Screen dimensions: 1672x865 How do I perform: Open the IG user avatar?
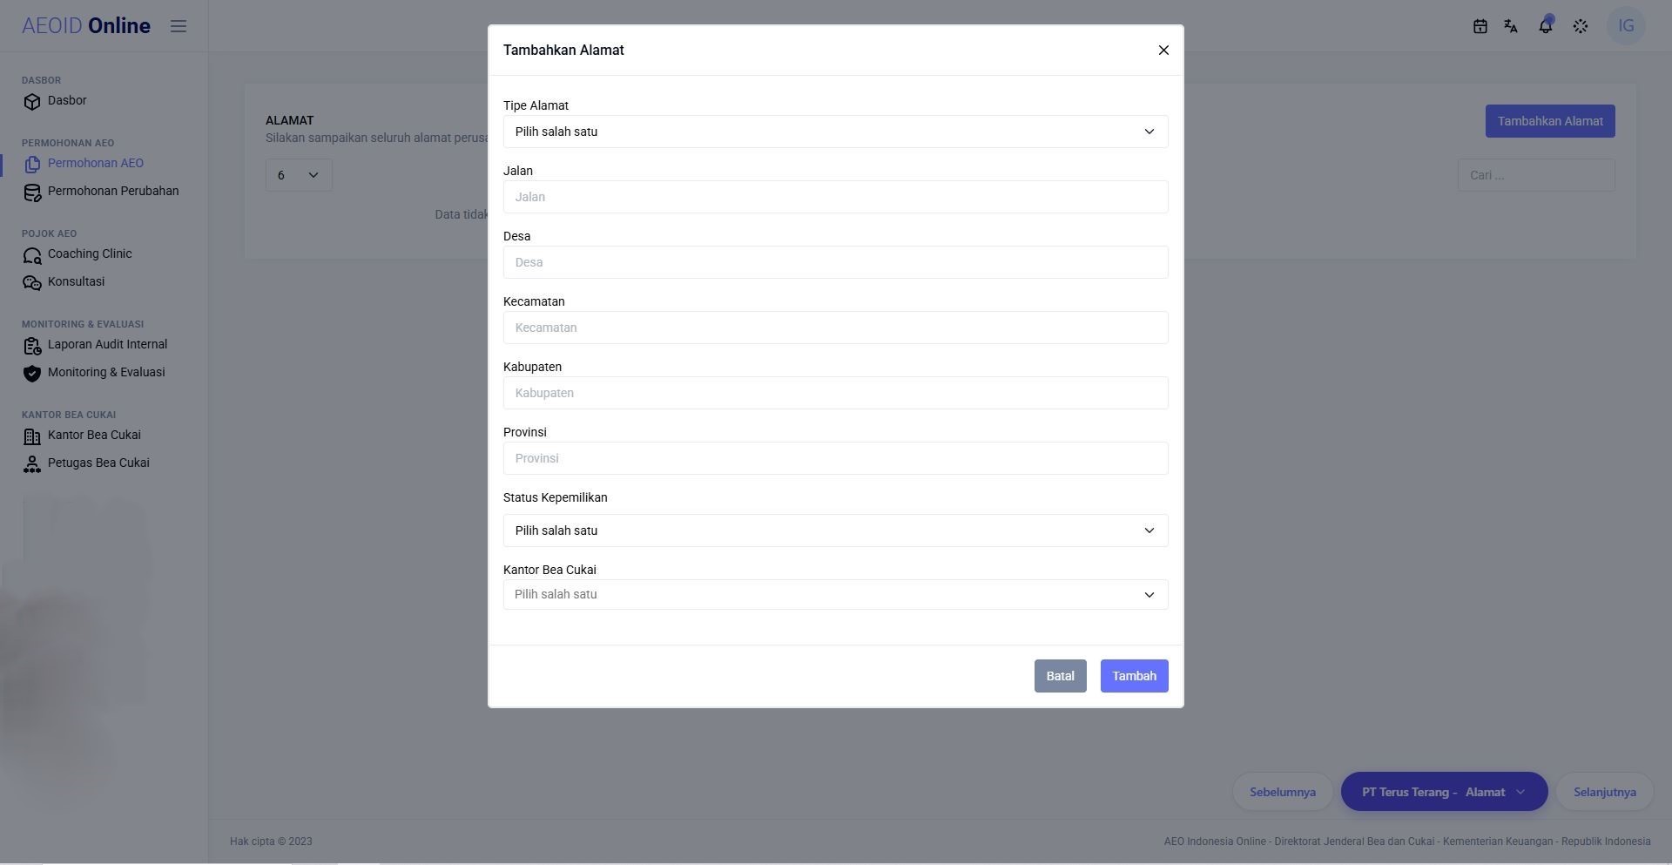[1626, 26]
